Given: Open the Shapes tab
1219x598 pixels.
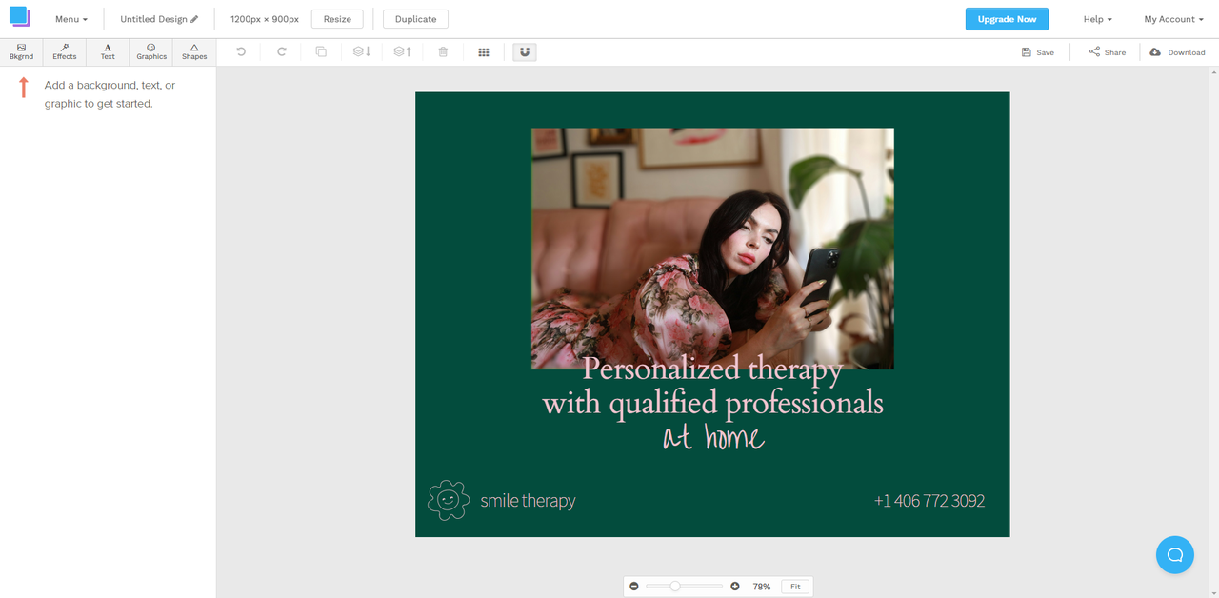Looking at the screenshot, I should [x=194, y=51].
